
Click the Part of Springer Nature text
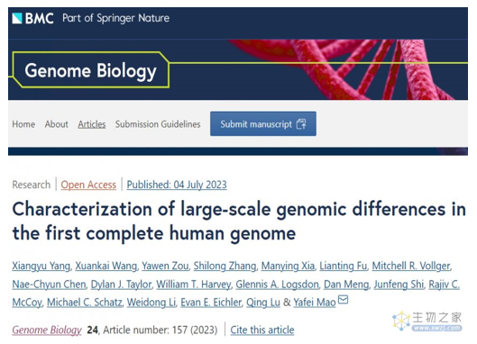point(116,18)
